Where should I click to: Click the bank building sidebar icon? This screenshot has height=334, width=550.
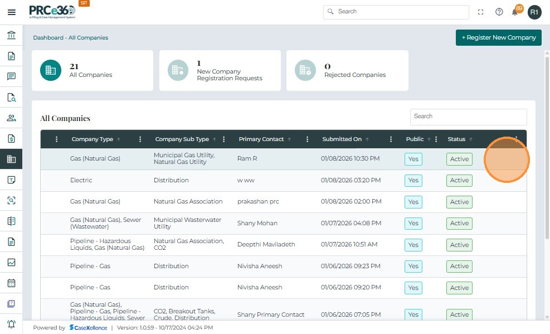(11, 36)
